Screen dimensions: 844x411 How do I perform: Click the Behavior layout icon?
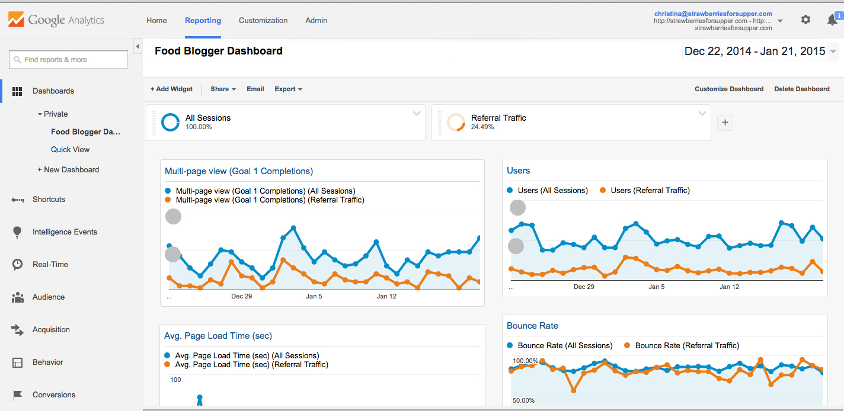pos(17,362)
